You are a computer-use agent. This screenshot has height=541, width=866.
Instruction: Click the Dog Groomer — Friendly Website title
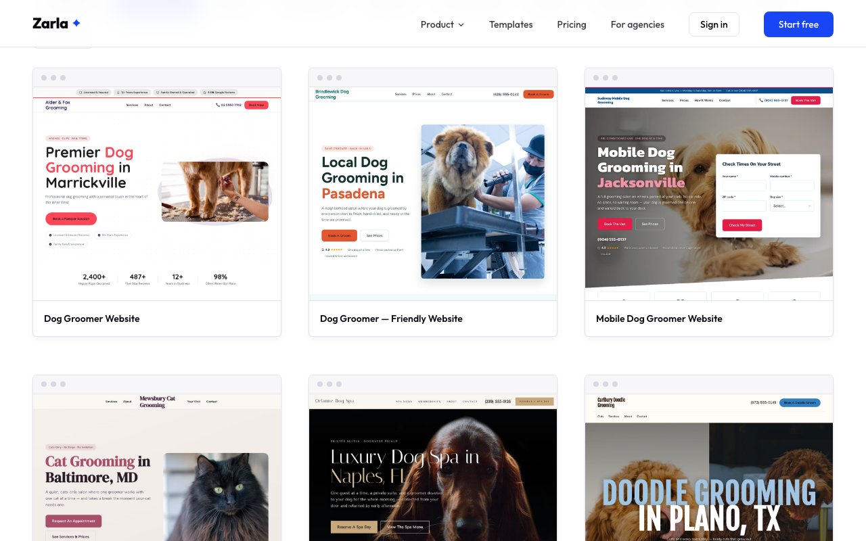tap(391, 319)
